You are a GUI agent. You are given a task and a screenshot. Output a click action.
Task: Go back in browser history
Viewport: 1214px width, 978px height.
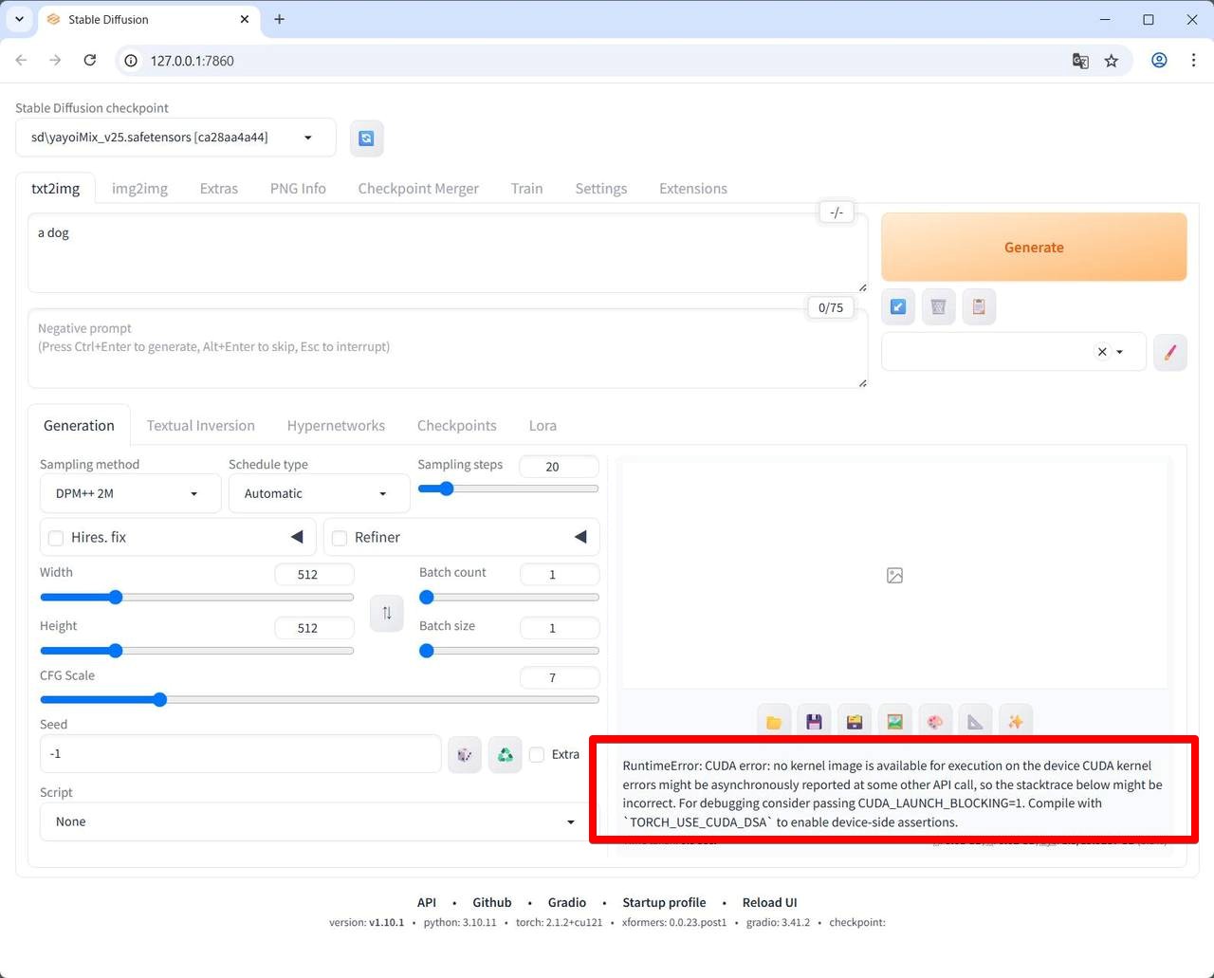[x=21, y=60]
